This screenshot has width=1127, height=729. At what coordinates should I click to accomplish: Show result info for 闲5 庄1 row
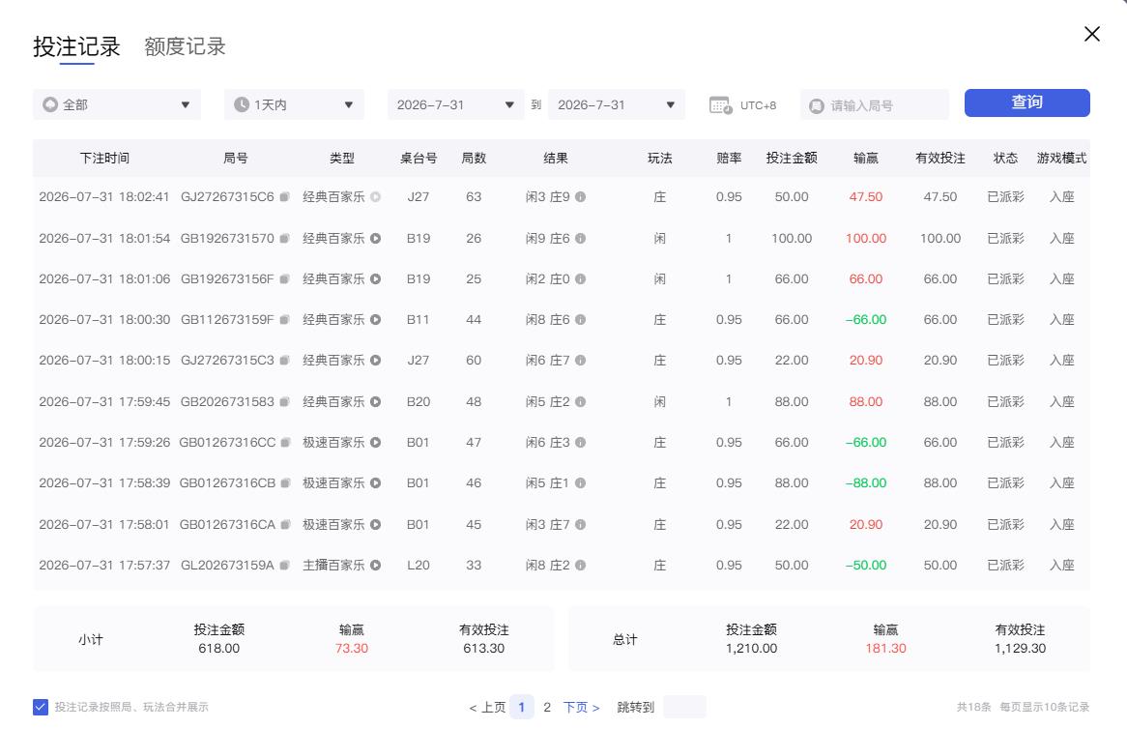pos(580,483)
